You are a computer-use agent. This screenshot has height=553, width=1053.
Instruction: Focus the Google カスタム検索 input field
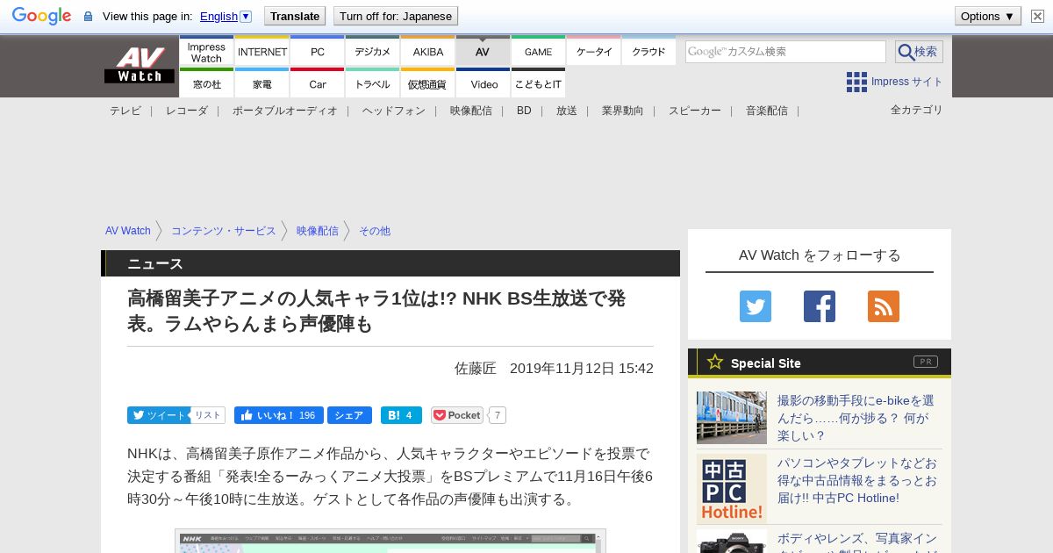point(785,52)
